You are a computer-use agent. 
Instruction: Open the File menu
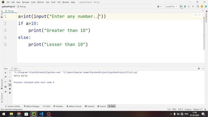click(8, 2)
